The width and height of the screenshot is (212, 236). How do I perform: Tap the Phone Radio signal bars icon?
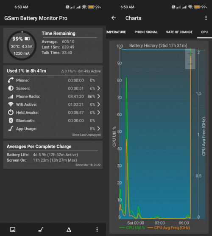(x=11, y=96)
